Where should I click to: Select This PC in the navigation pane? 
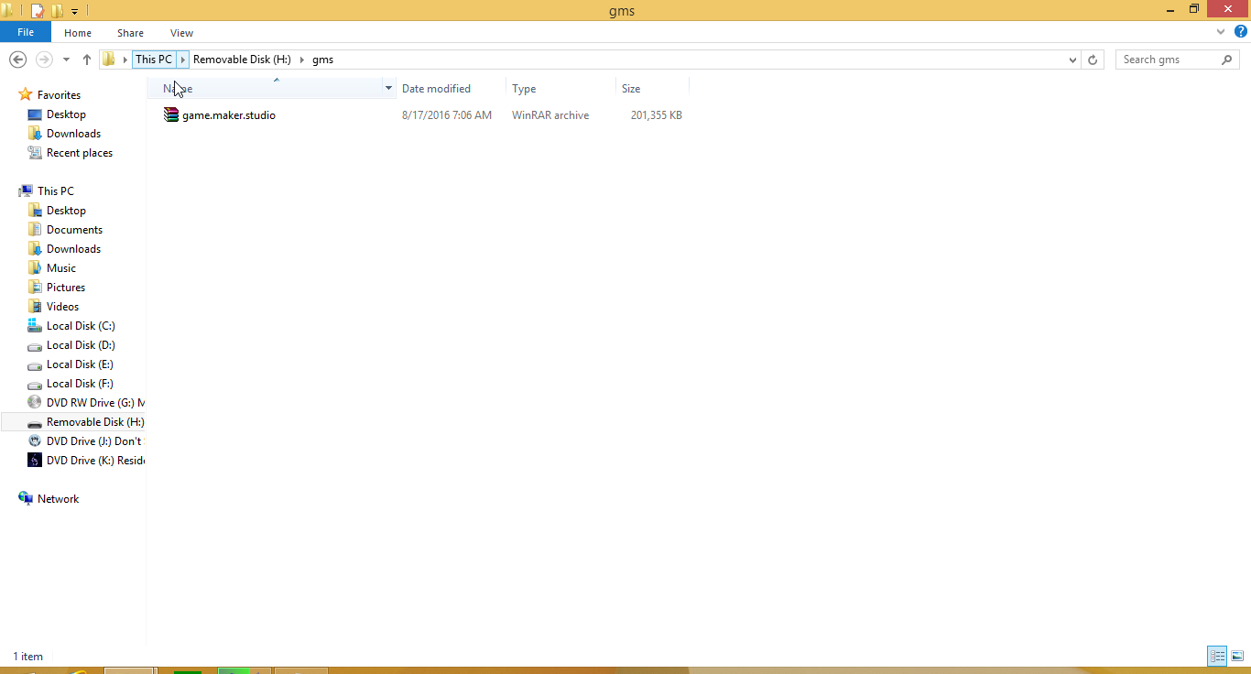(x=55, y=191)
